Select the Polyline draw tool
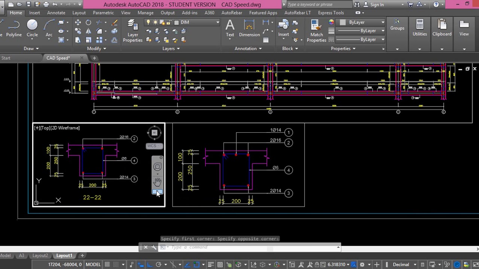 (x=13, y=28)
